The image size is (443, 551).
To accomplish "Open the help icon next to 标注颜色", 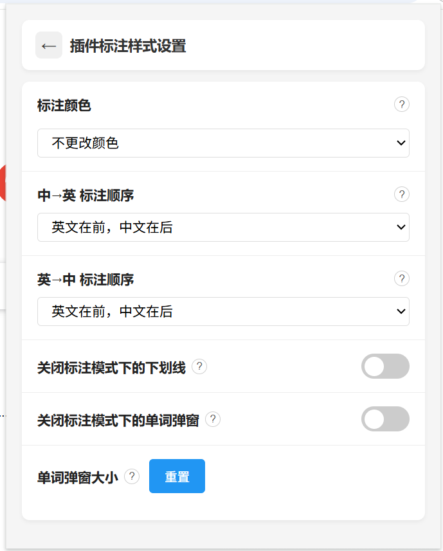I will (402, 104).
